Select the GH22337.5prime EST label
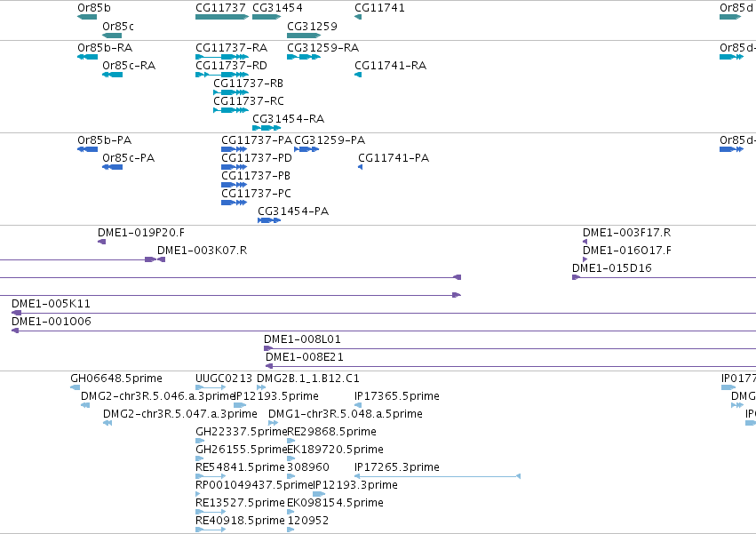Viewport: 756px width, 534px height. pyautogui.click(x=241, y=432)
